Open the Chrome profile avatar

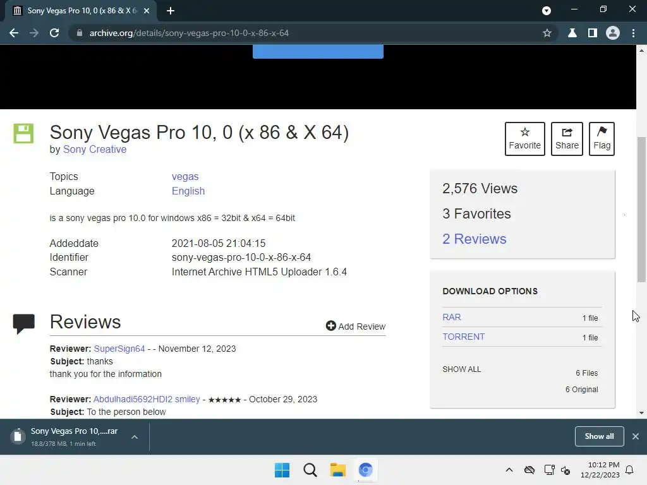(x=613, y=33)
